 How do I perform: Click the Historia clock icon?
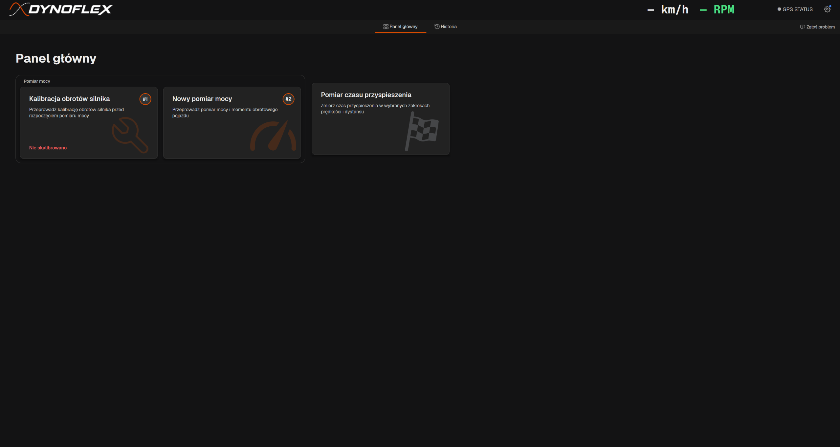coord(437,27)
